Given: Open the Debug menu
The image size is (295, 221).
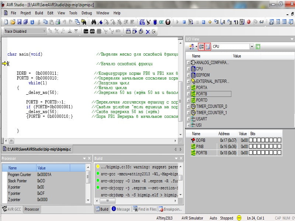Looking at the screenshot, I should point(87,13).
